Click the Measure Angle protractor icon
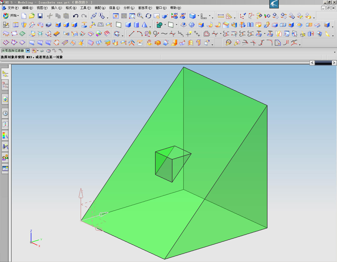The height and width of the screenshot is (262, 337). (x=229, y=16)
